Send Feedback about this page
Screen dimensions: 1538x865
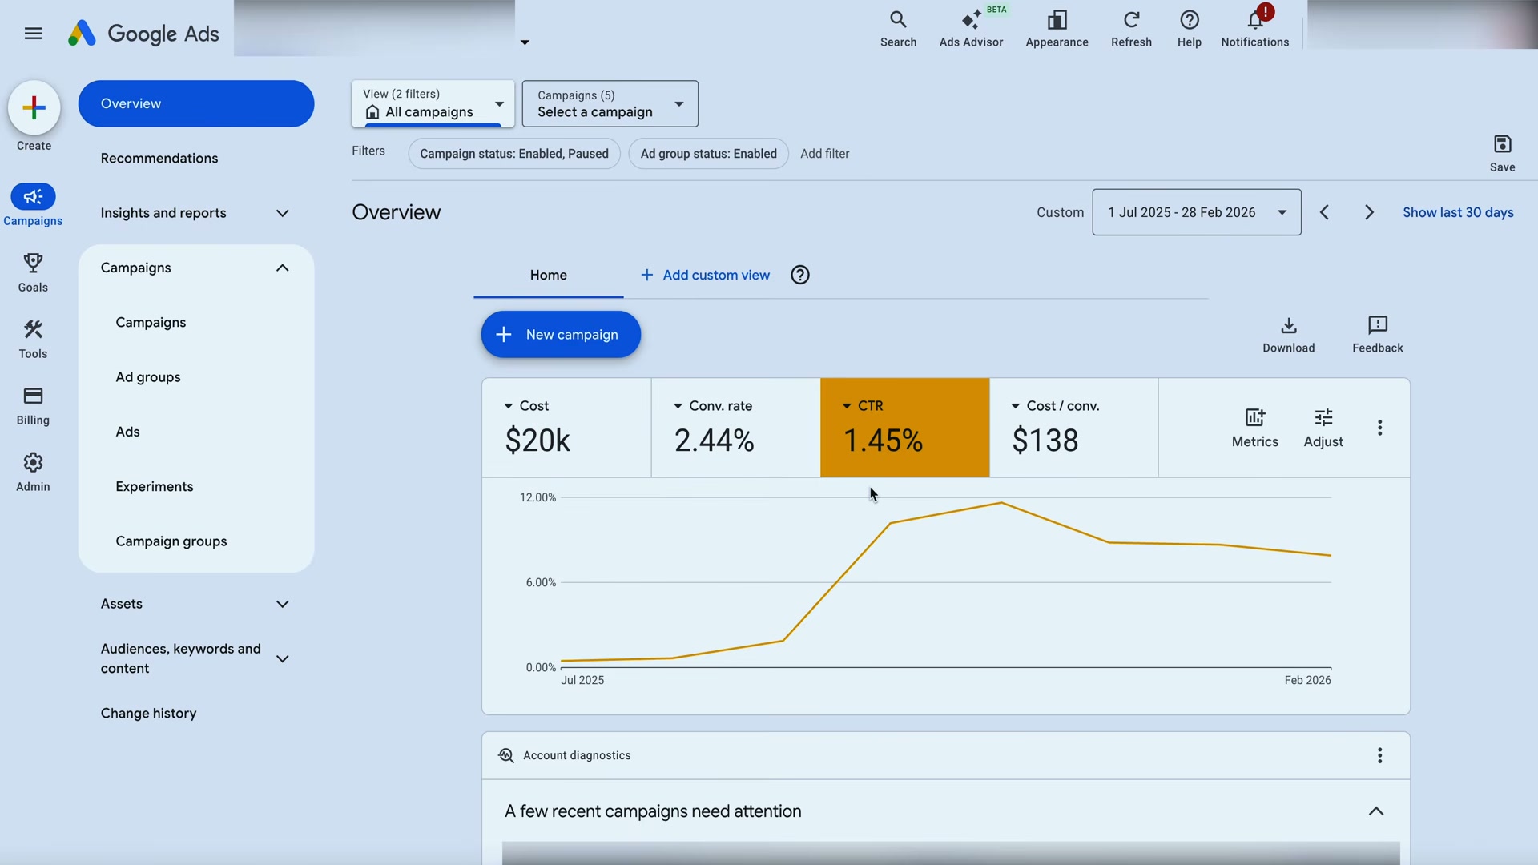coord(1377,334)
